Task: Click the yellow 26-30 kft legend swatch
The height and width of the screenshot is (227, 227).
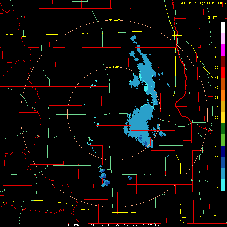Action: pos(223,118)
